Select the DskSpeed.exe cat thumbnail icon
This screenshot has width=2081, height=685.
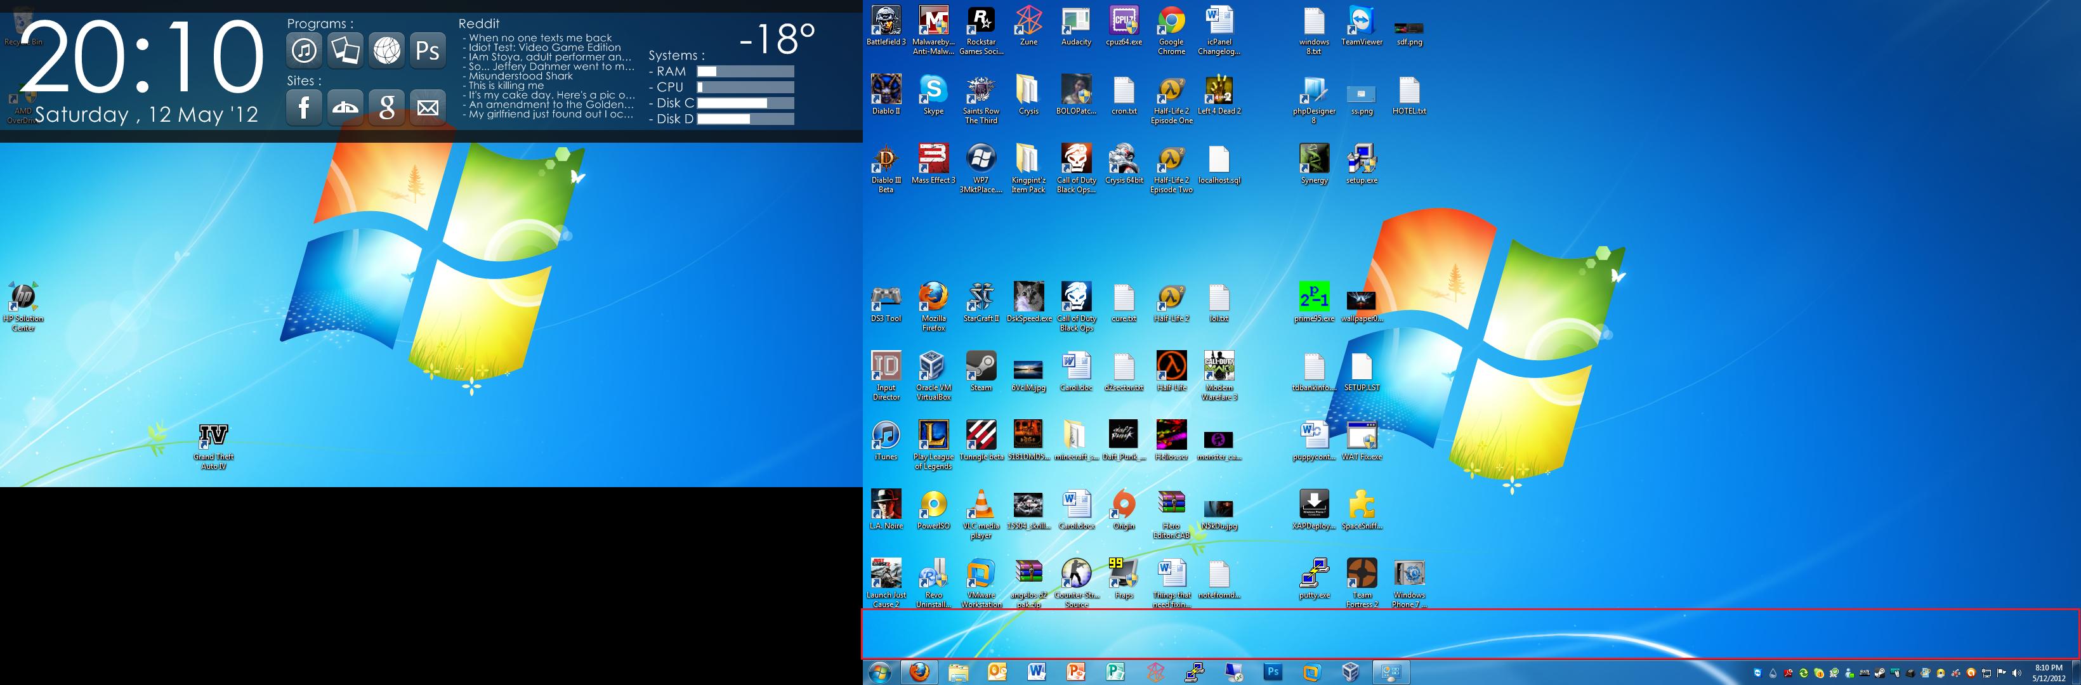point(1028,303)
